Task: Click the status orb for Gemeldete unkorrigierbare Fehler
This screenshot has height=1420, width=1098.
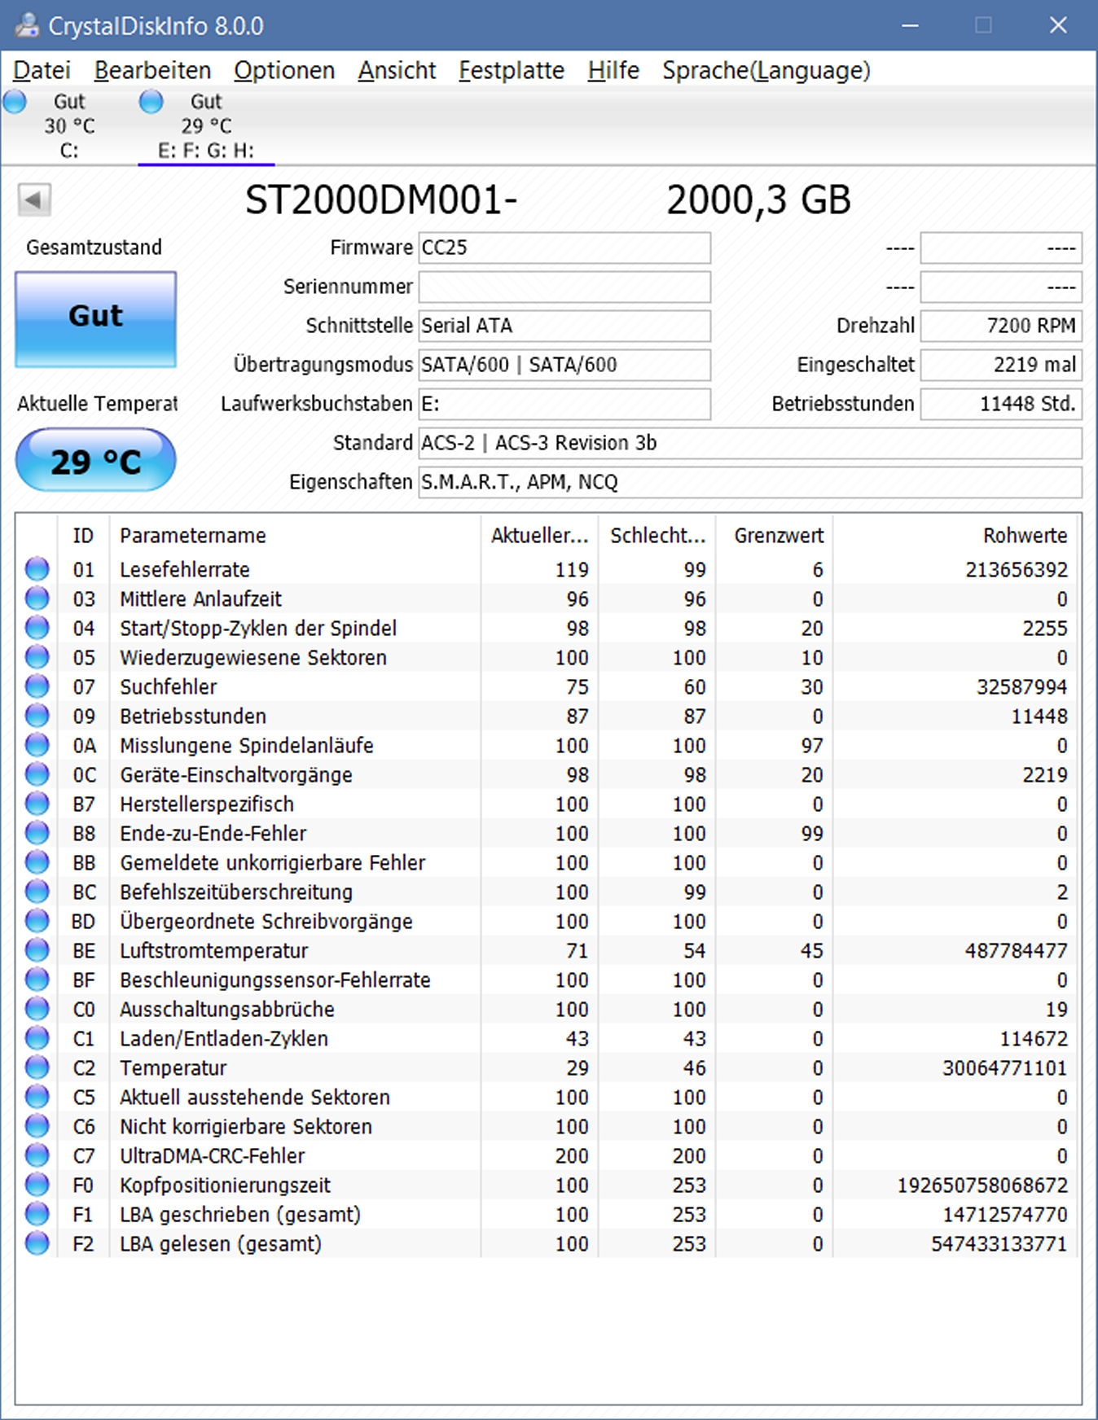Action: click(37, 862)
